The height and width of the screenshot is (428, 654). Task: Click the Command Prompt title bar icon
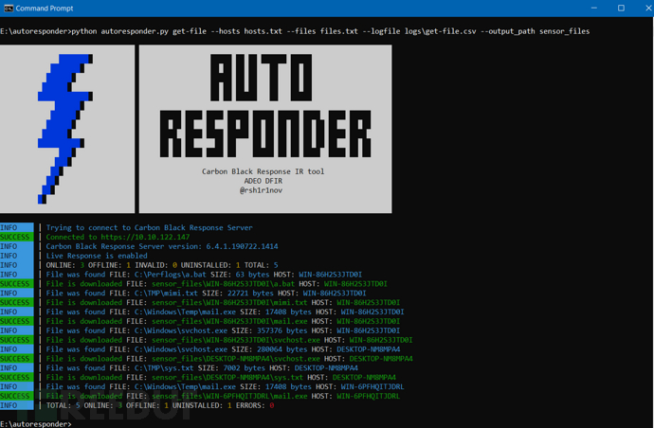pyautogui.click(x=9, y=9)
